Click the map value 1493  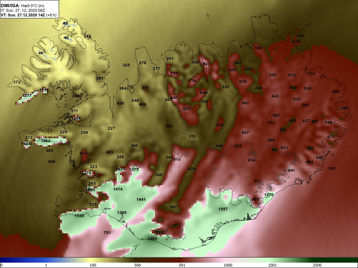(x=25, y=144)
